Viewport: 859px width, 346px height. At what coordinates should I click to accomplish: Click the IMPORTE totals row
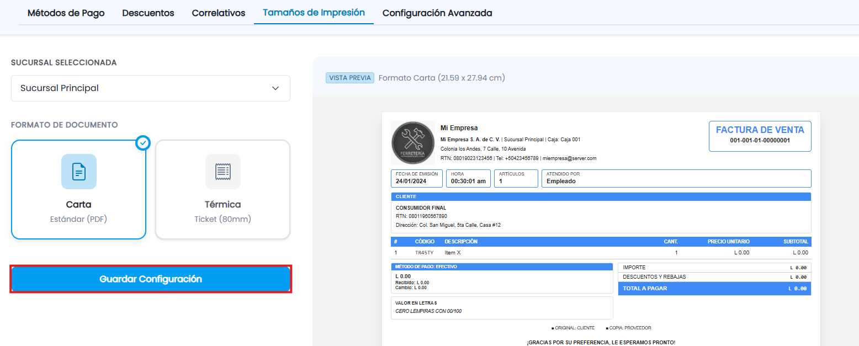(714, 268)
